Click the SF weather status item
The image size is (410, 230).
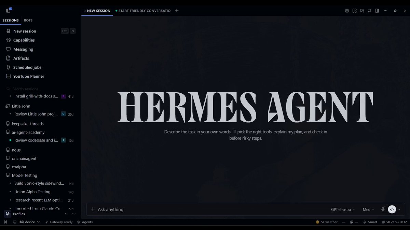pos(327,222)
